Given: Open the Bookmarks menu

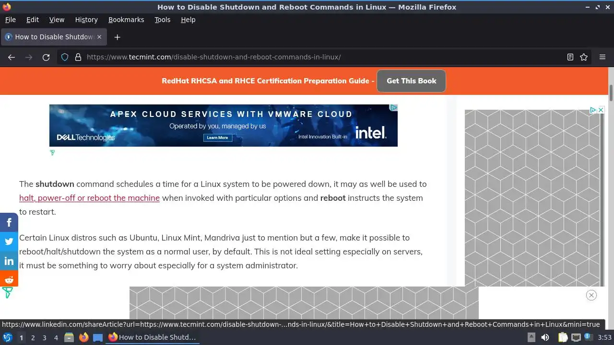Looking at the screenshot, I should click(x=126, y=20).
